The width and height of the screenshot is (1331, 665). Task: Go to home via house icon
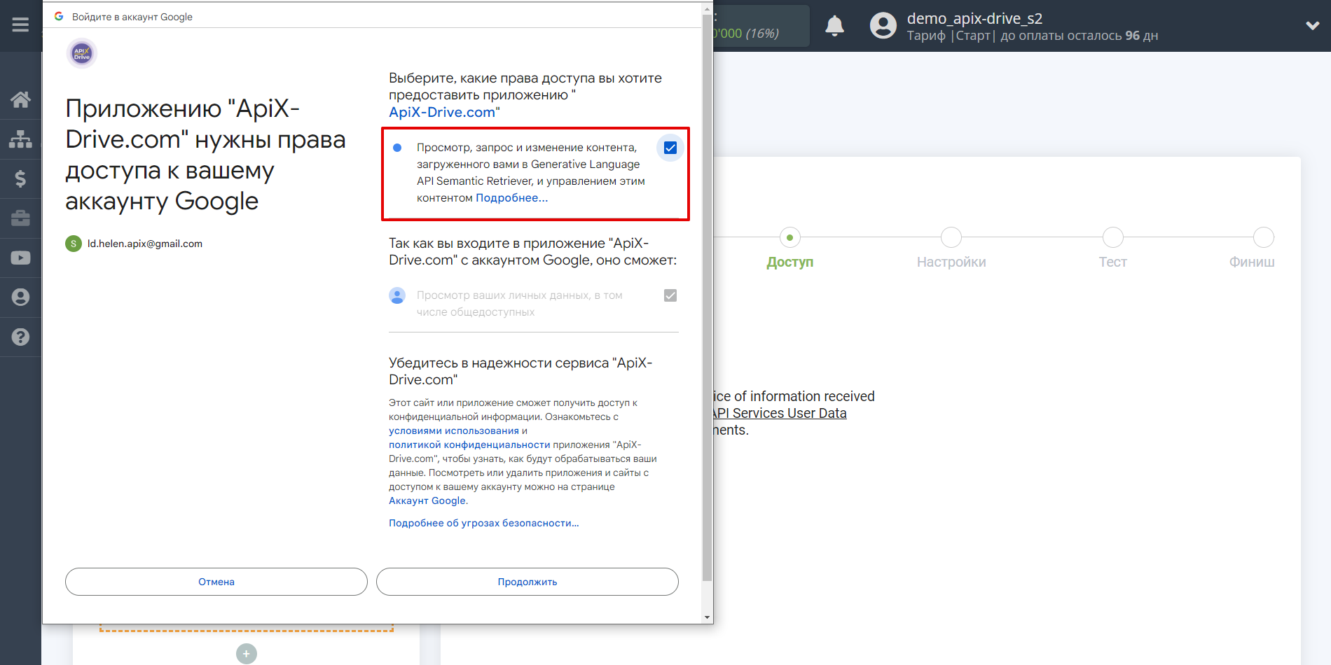(20, 99)
